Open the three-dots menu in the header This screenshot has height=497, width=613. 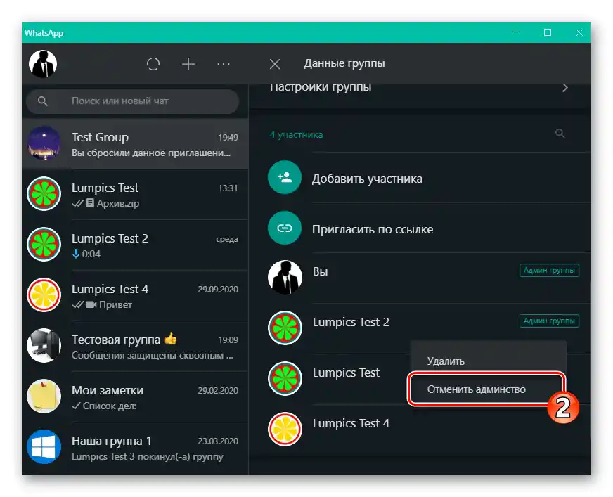[x=224, y=64]
